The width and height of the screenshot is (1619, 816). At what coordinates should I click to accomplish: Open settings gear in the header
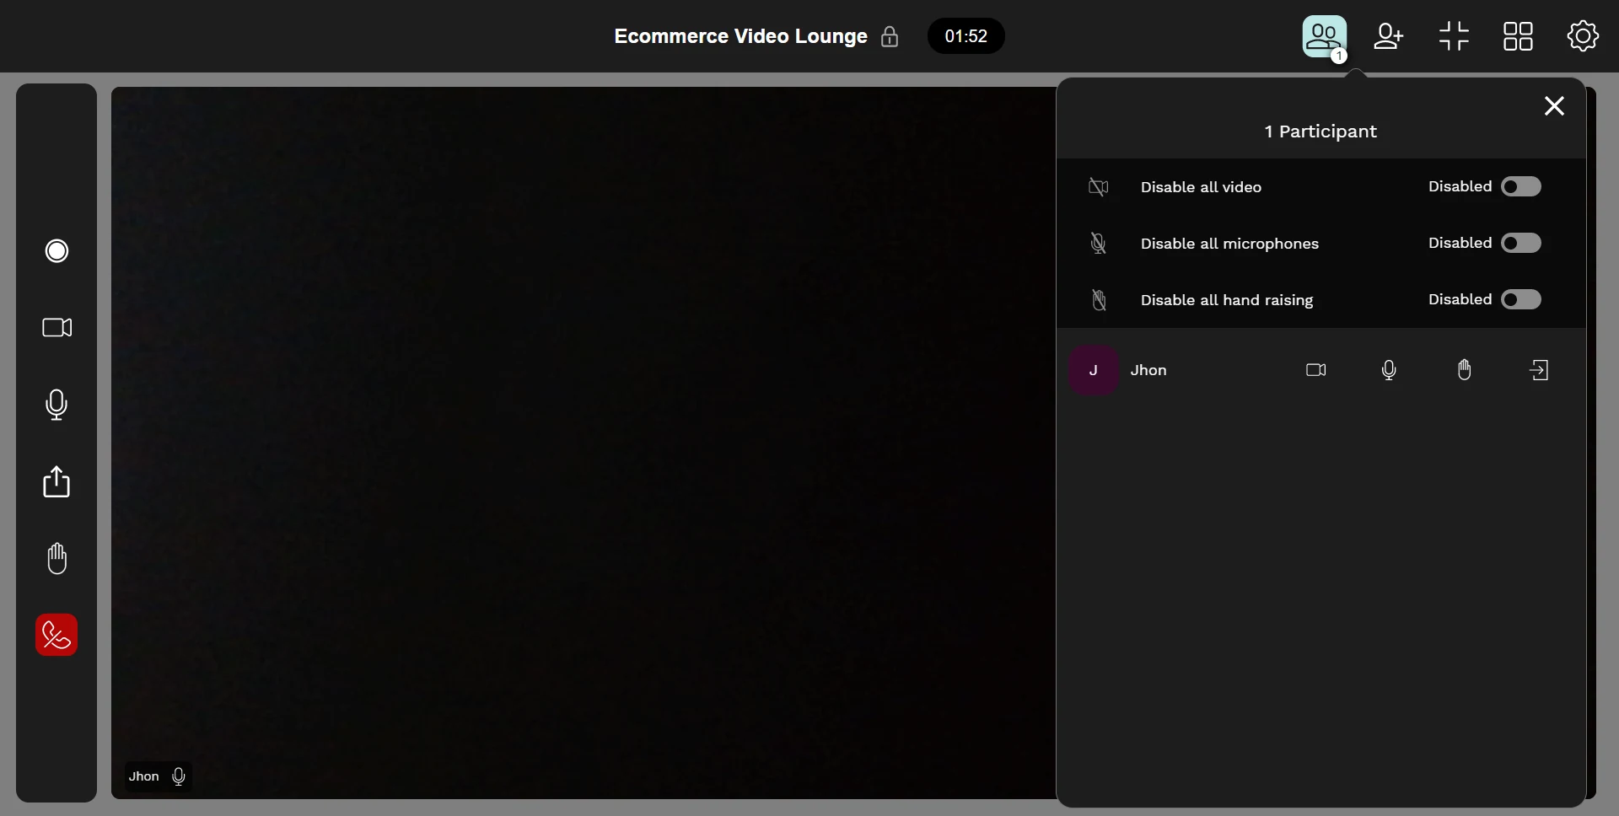click(x=1584, y=36)
